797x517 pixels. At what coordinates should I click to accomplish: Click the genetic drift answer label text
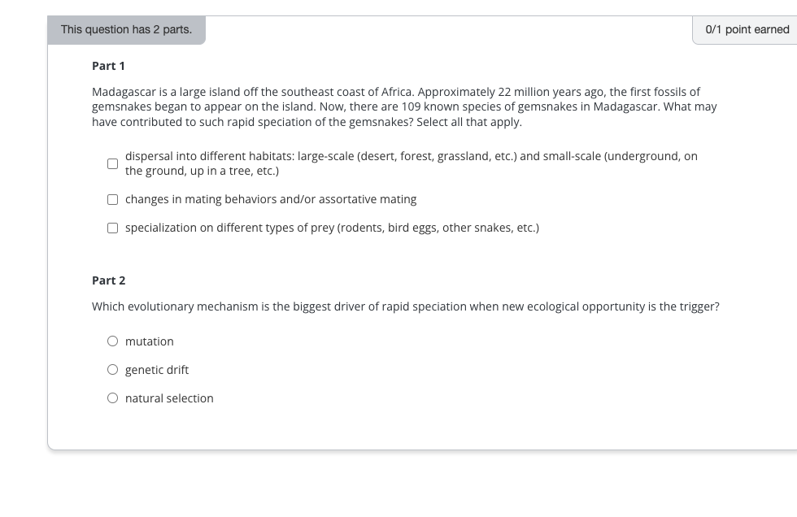(156, 369)
